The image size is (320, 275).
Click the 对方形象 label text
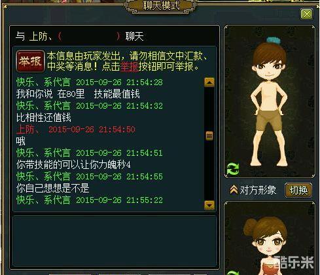(258, 190)
